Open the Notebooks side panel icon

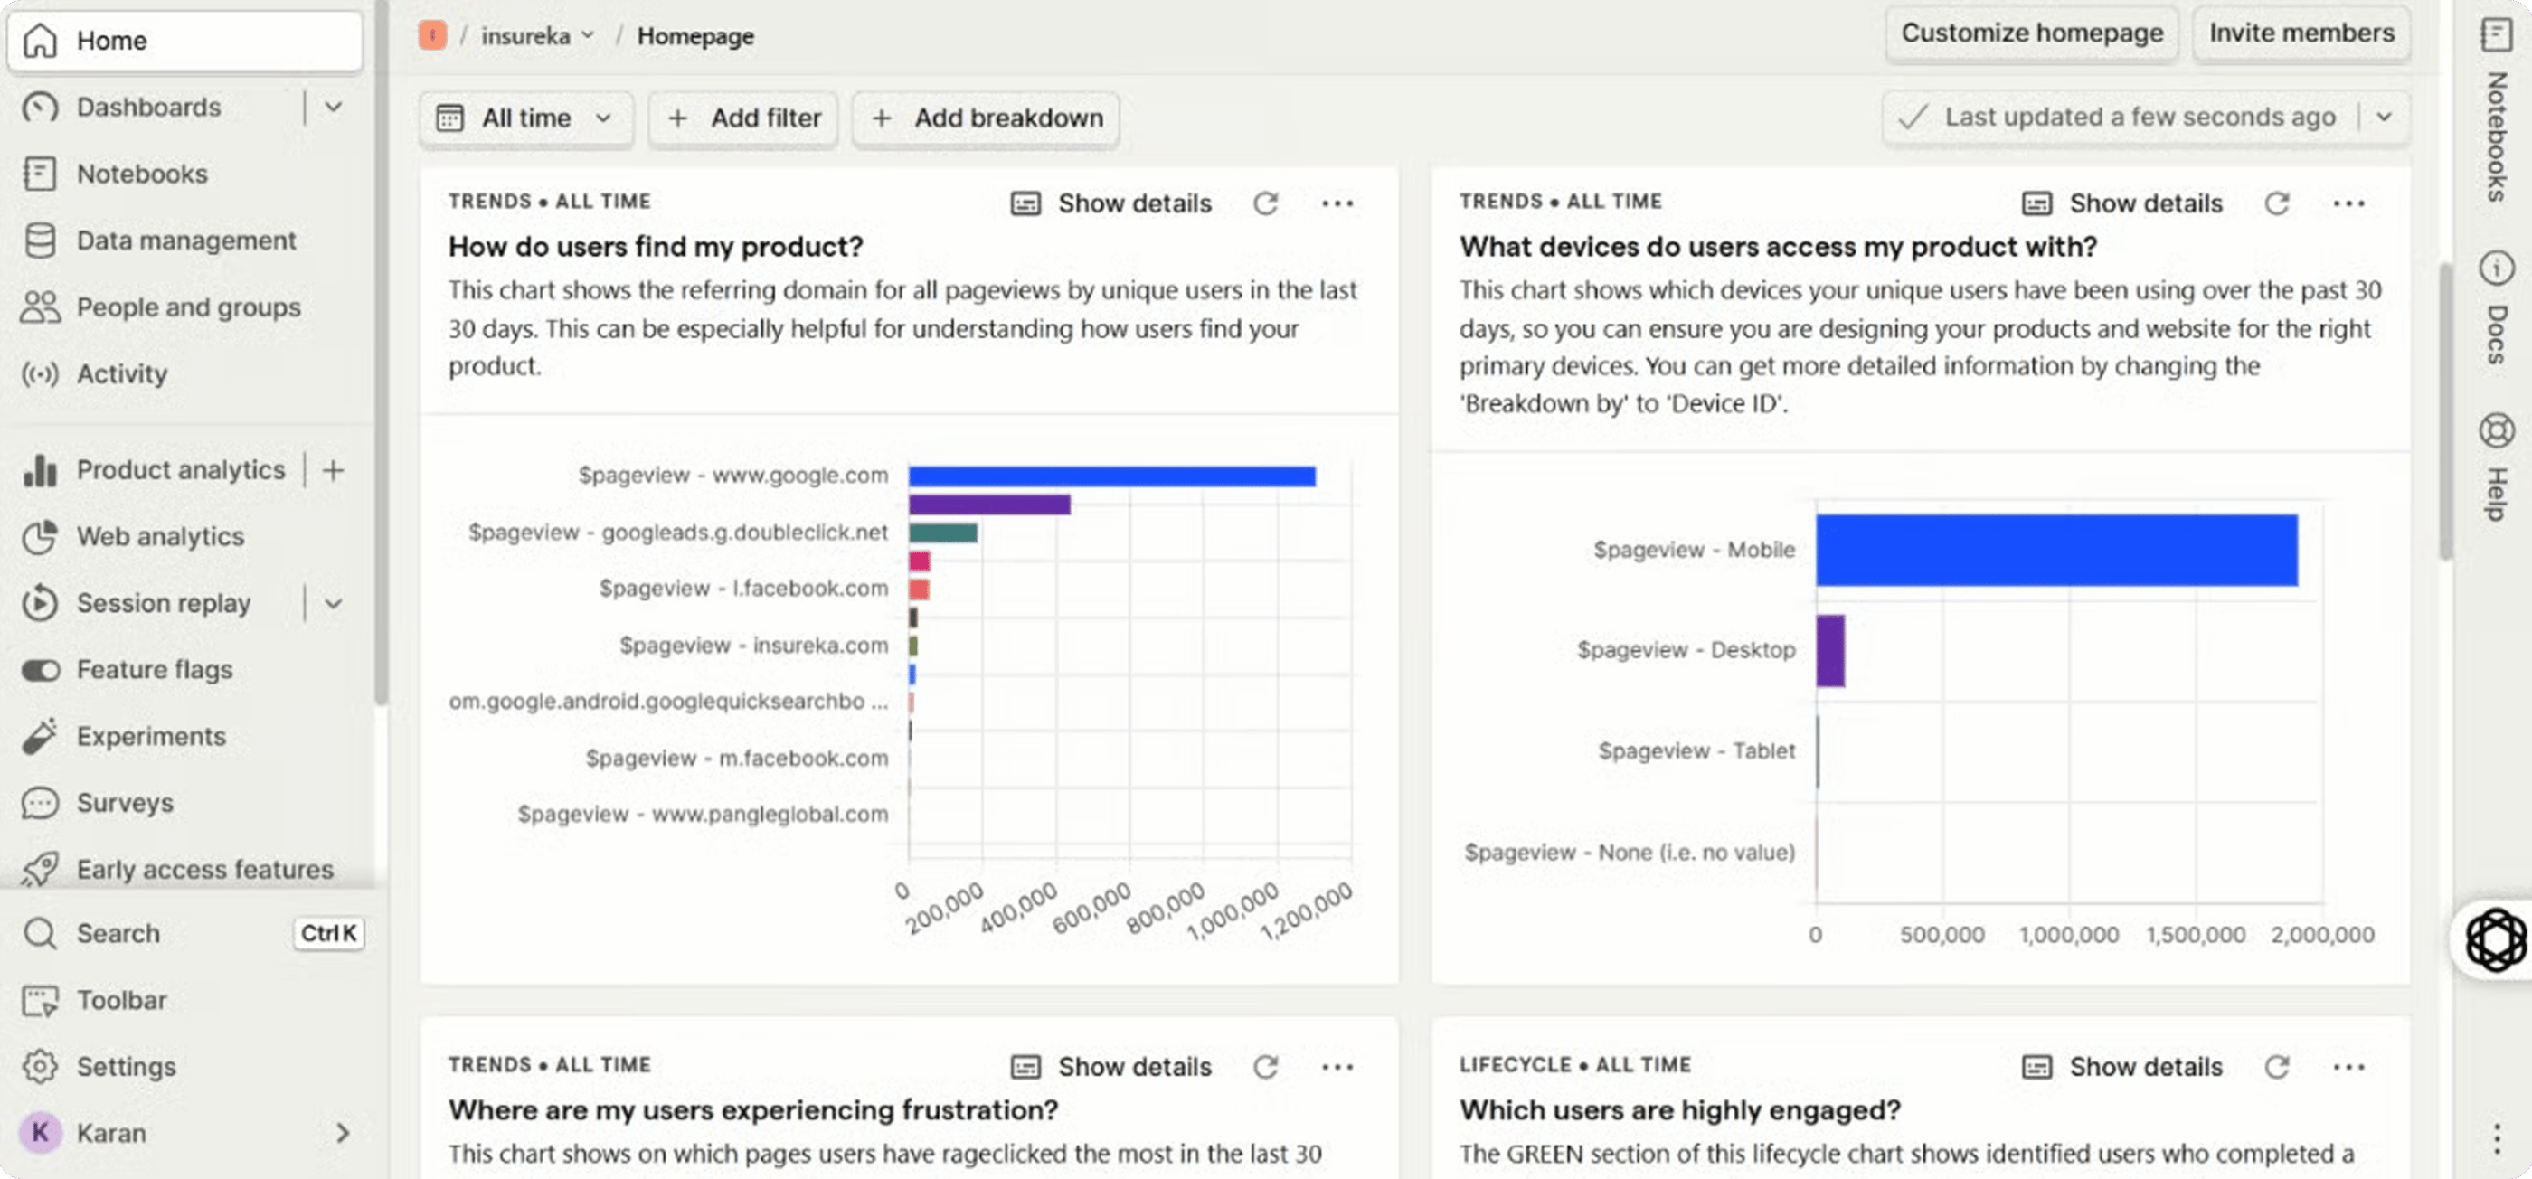coord(2497,36)
